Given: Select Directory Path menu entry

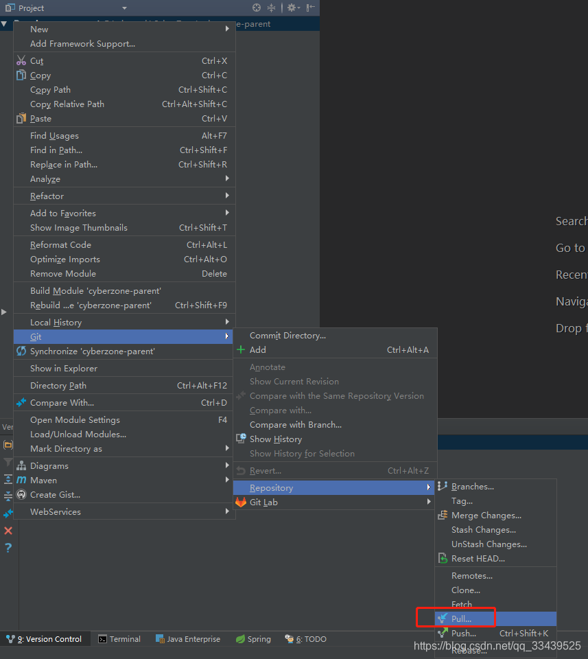Looking at the screenshot, I should click(124, 385).
